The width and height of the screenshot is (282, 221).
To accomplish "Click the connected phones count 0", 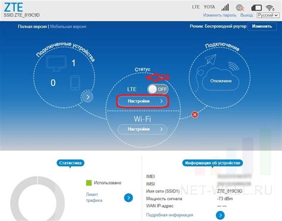I will coord(53,83).
